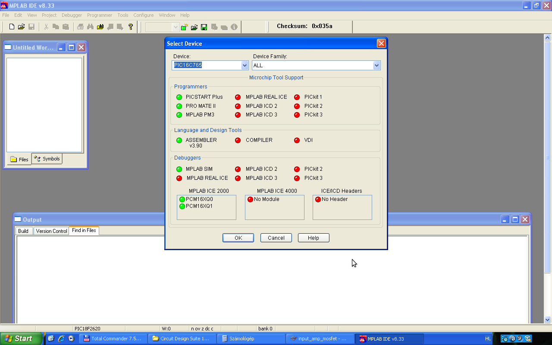
Task: Switch to Circuit Design Suite taskbar button
Action: pyautogui.click(x=183, y=339)
